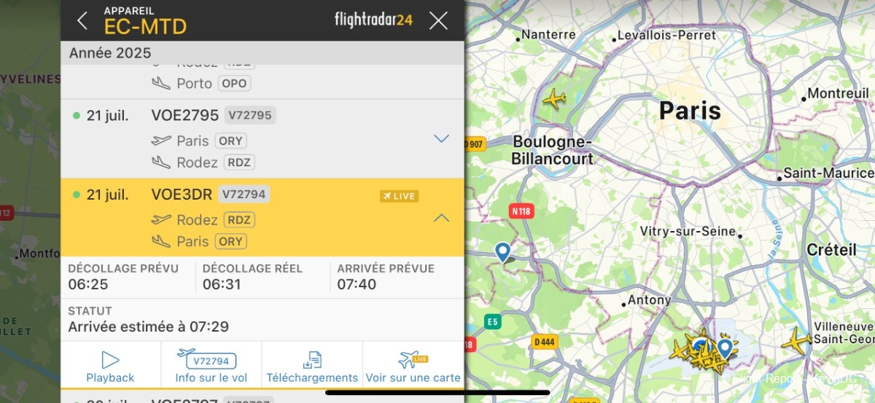Click the flightradar24 logo
The image size is (875, 403).
[x=373, y=20]
